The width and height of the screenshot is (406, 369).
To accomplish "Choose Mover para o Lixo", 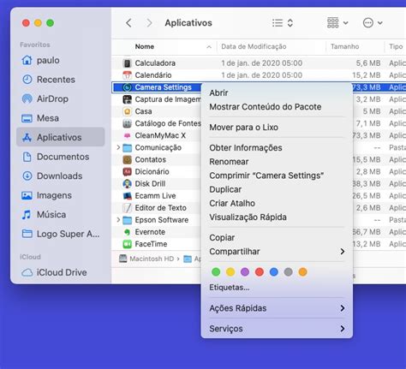I will (x=277, y=128).
